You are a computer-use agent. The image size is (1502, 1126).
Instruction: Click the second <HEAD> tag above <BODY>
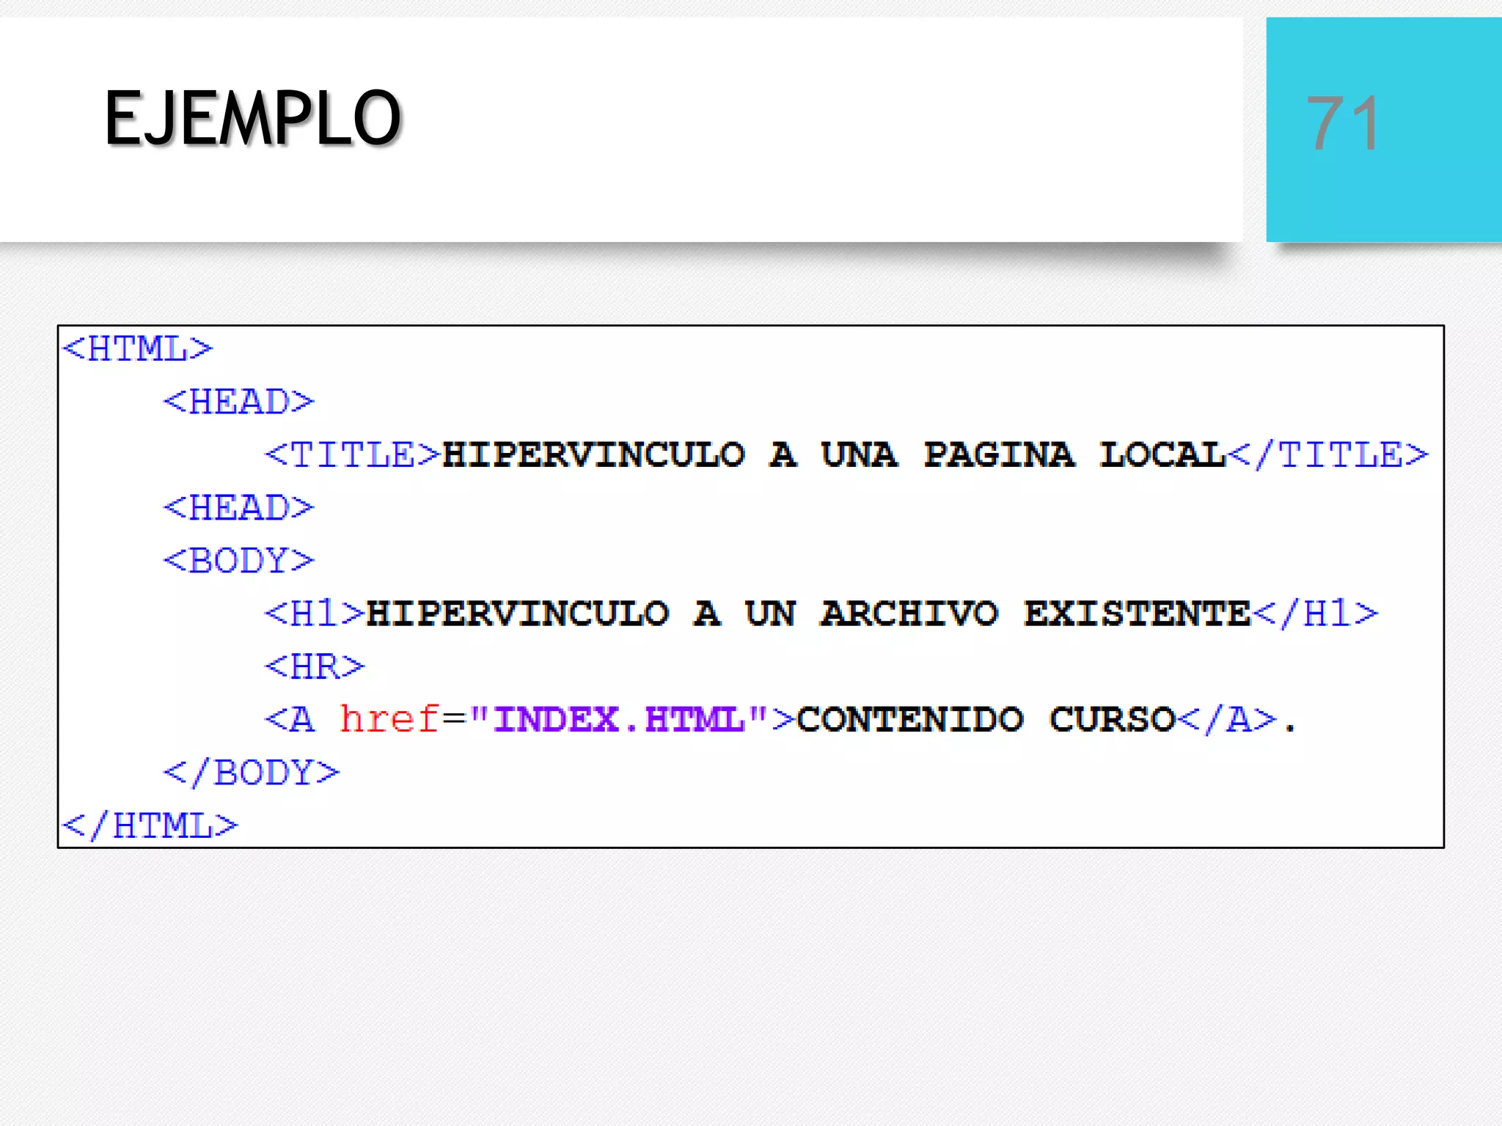238,507
